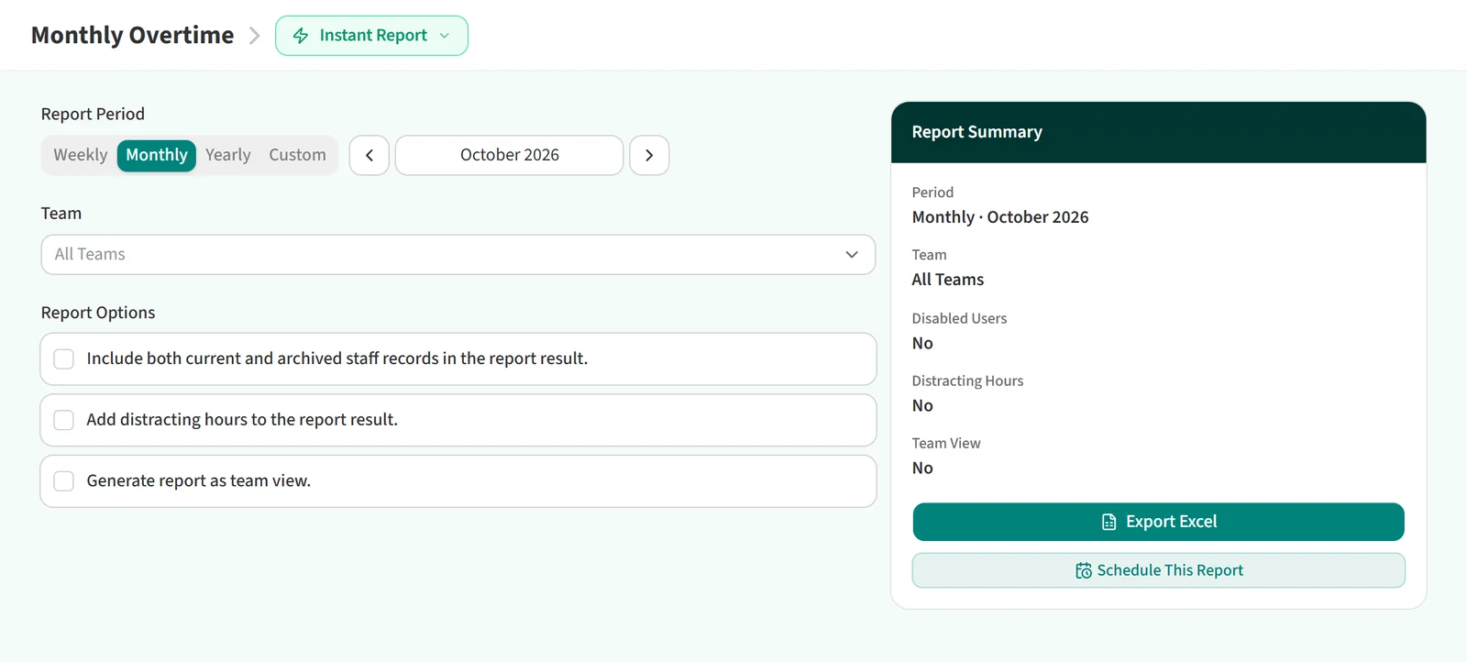The width and height of the screenshot is (1467, 662).
Task: Go to the next month
Action: 649,155
